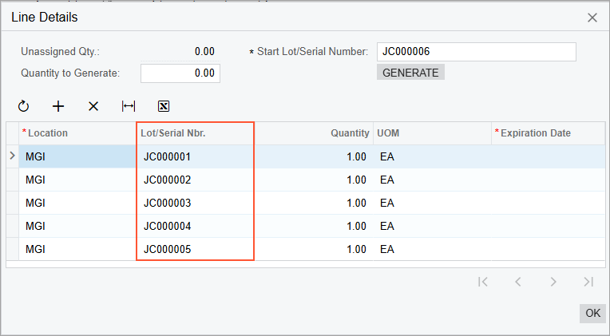Delete the selected row with X icon
Screen dimensions: 610x336
[93, 106]
